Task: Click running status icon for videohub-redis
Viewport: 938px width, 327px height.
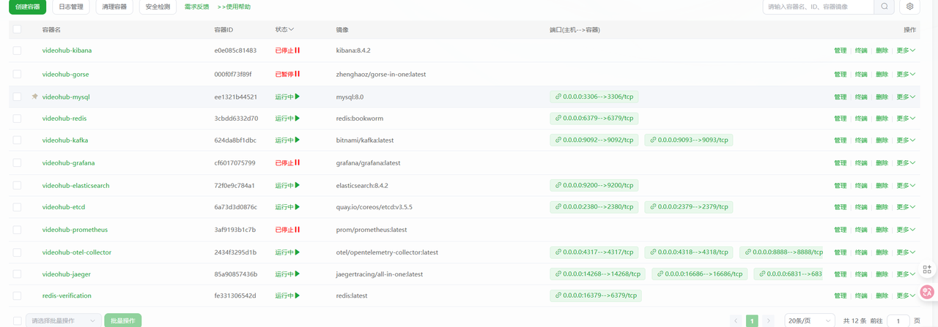Action: click(x=298, y=118)
